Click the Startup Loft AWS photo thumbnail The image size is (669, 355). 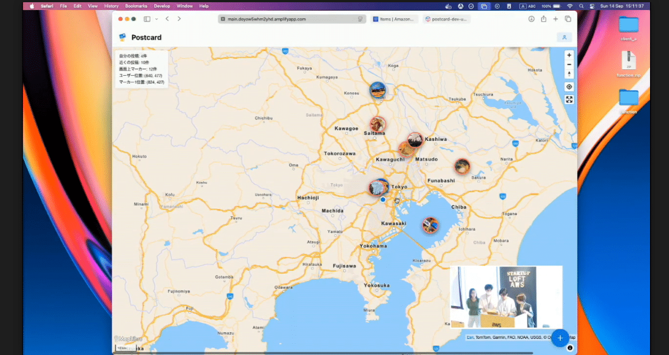(x=506, y=297)
